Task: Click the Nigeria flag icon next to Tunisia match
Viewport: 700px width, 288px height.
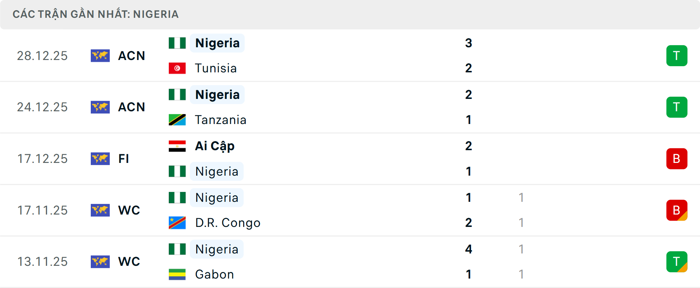Action: coord(177,43)
